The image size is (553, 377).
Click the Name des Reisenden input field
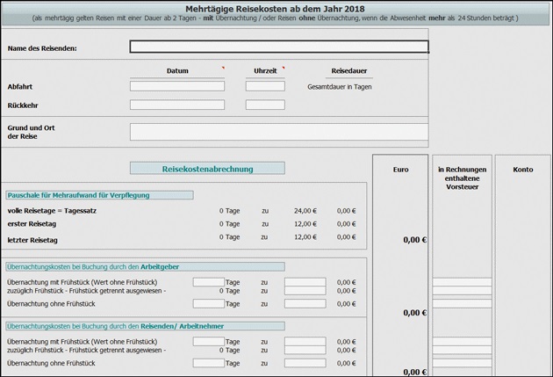279,47
